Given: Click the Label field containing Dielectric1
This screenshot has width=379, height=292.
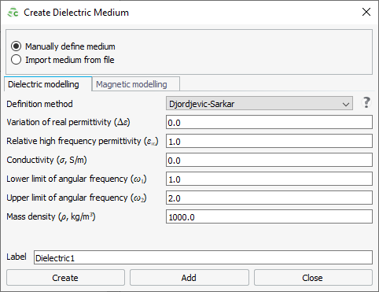Looking at the screenshot, I should 203,257.
